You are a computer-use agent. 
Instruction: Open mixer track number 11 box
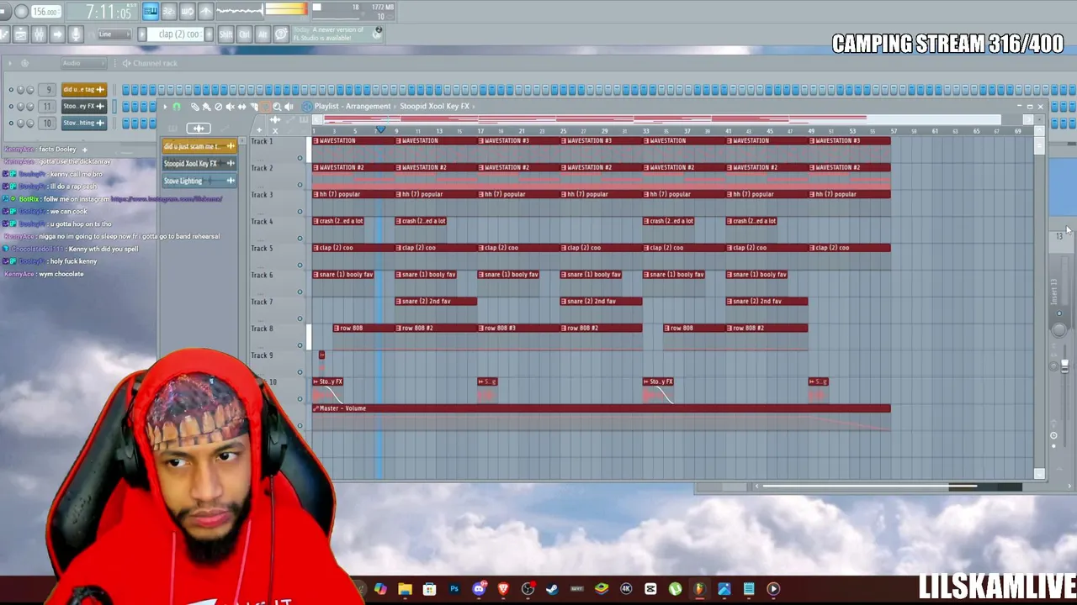pos(48,106)
